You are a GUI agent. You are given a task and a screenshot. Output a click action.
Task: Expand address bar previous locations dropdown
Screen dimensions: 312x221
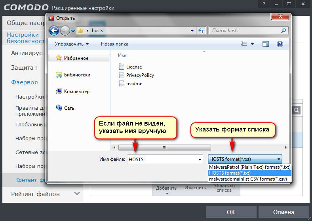(192, 30)
